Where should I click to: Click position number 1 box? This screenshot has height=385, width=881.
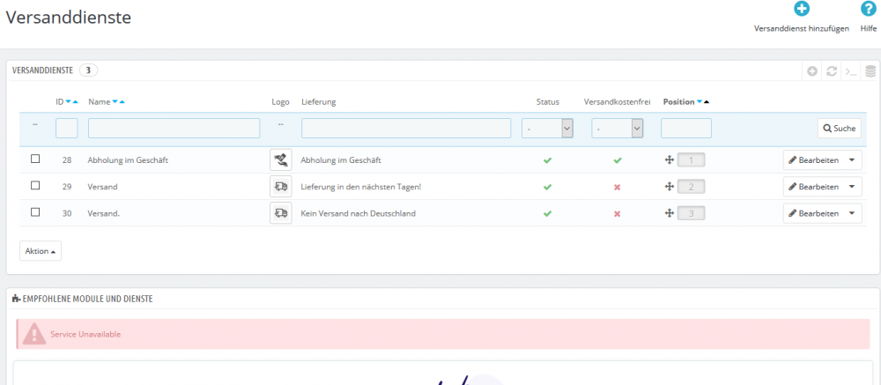(x=691, y=160)
